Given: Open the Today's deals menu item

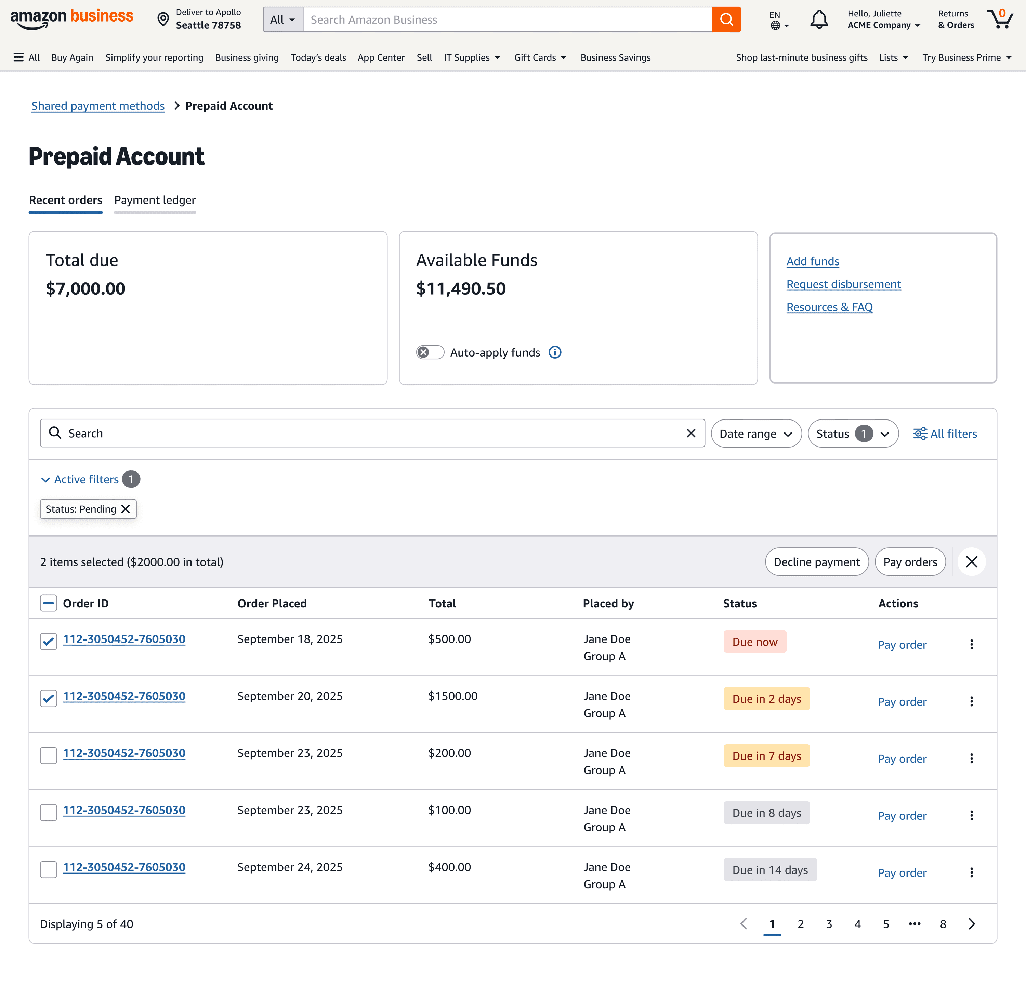Looking at the screenshot, I should [318, 57].
